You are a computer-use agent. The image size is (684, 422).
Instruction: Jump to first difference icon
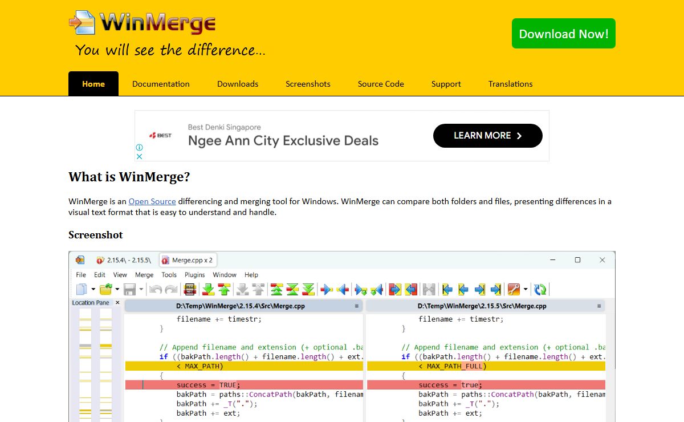pos(277,290)
